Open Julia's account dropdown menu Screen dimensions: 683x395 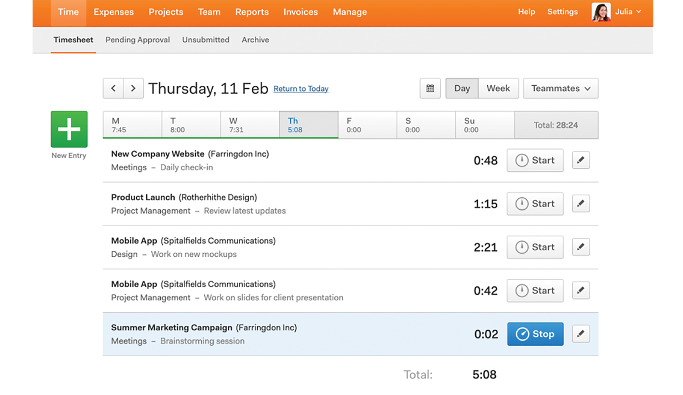click(628, 12)
